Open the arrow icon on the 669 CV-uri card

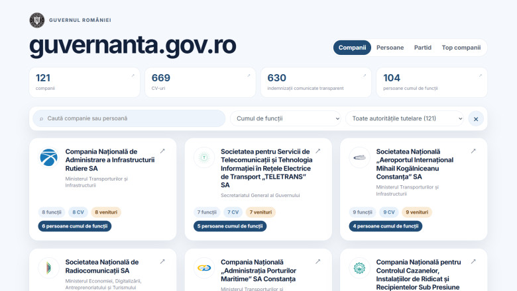pos(249,75)
